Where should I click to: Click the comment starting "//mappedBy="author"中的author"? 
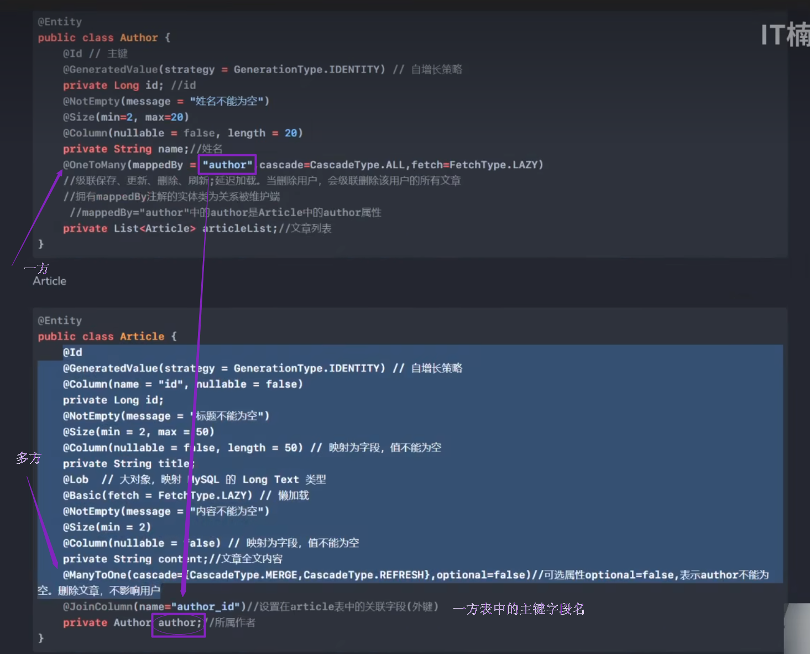click(x=226, y=213)
